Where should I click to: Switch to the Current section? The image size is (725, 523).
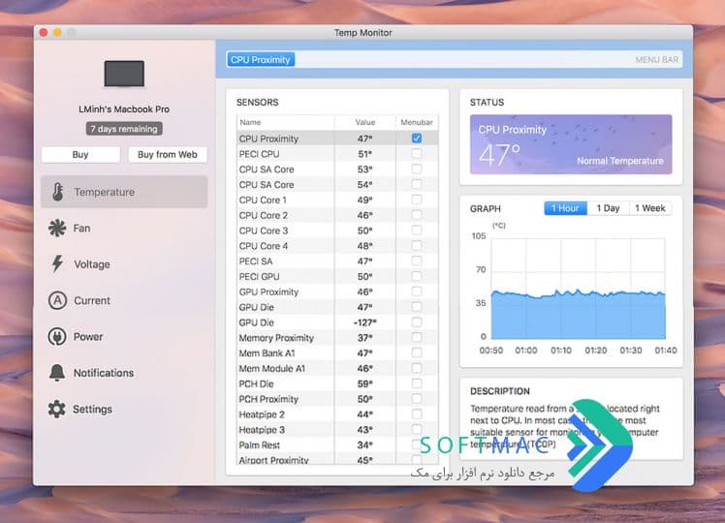click(x=124, y=300)
